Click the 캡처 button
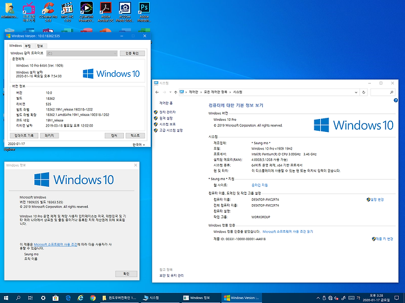405x303 pixels. point(114,136)
